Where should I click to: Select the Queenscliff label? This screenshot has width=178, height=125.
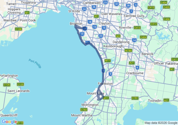(x=9, y=115)
